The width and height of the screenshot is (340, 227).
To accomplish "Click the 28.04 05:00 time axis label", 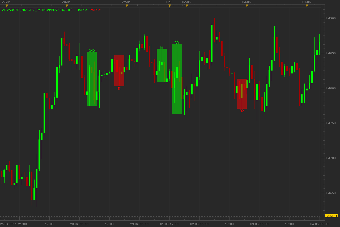I will click(79, 224).
